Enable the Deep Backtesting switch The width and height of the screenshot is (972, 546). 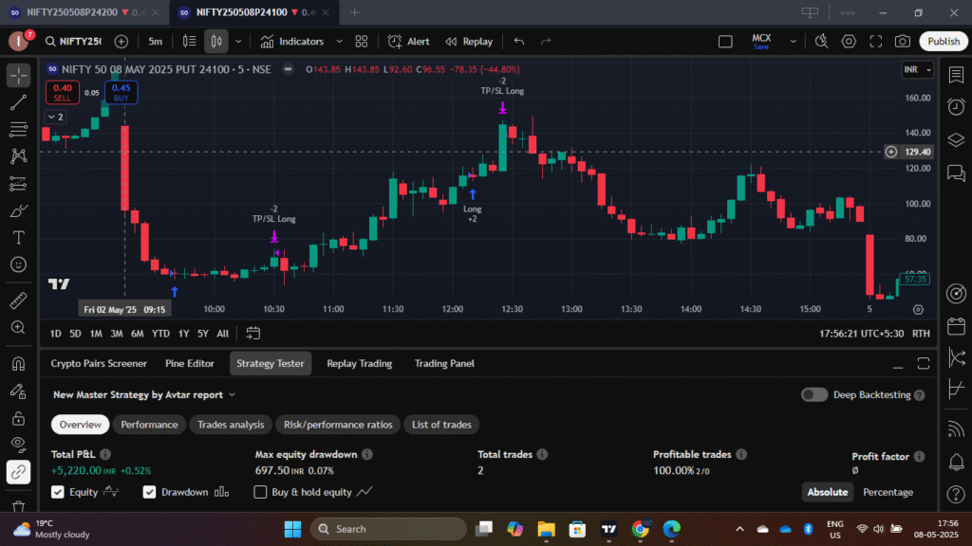[813, 395]
